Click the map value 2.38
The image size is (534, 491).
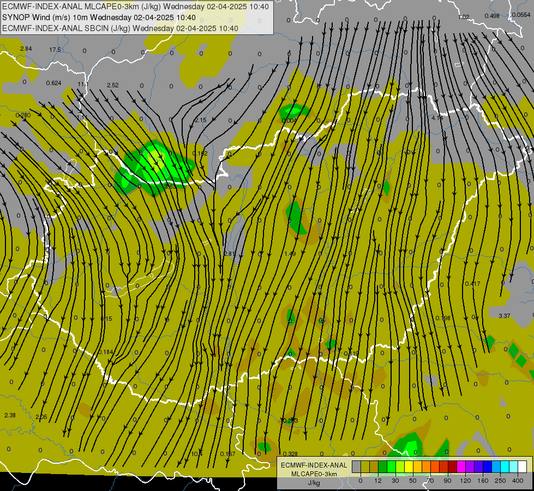[10, 415]
